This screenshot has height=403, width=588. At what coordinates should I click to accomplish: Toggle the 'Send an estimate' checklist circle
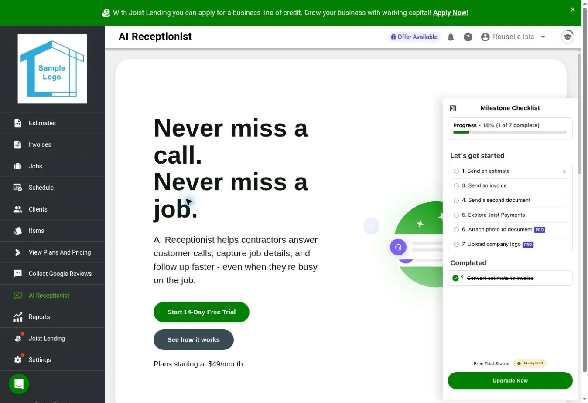(456, 171)
